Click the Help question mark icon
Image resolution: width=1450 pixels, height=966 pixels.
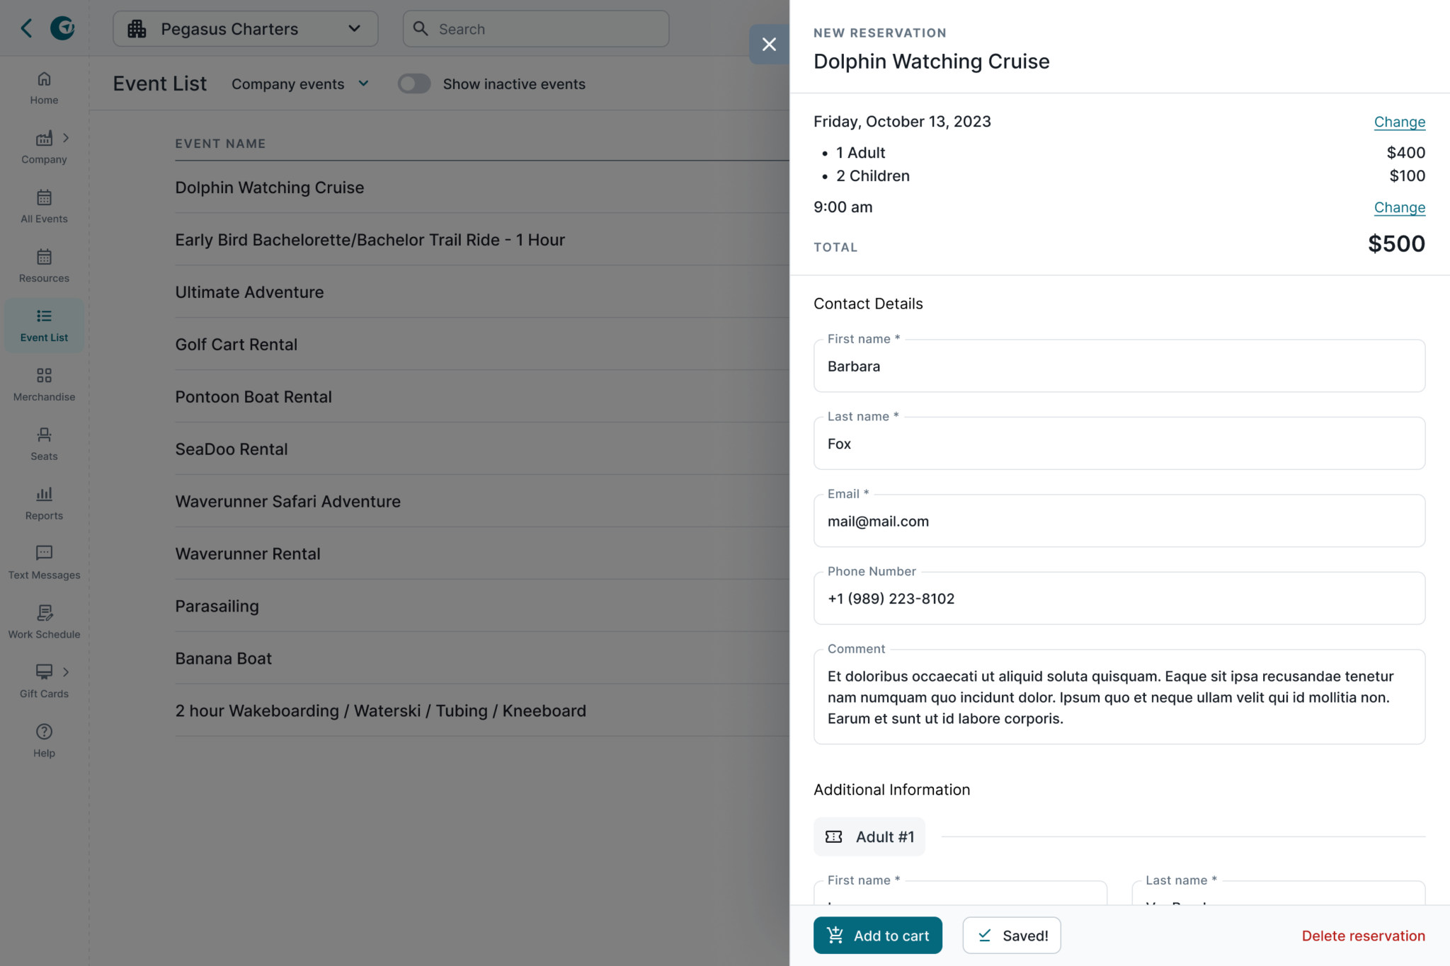click(x=44, y=732)
